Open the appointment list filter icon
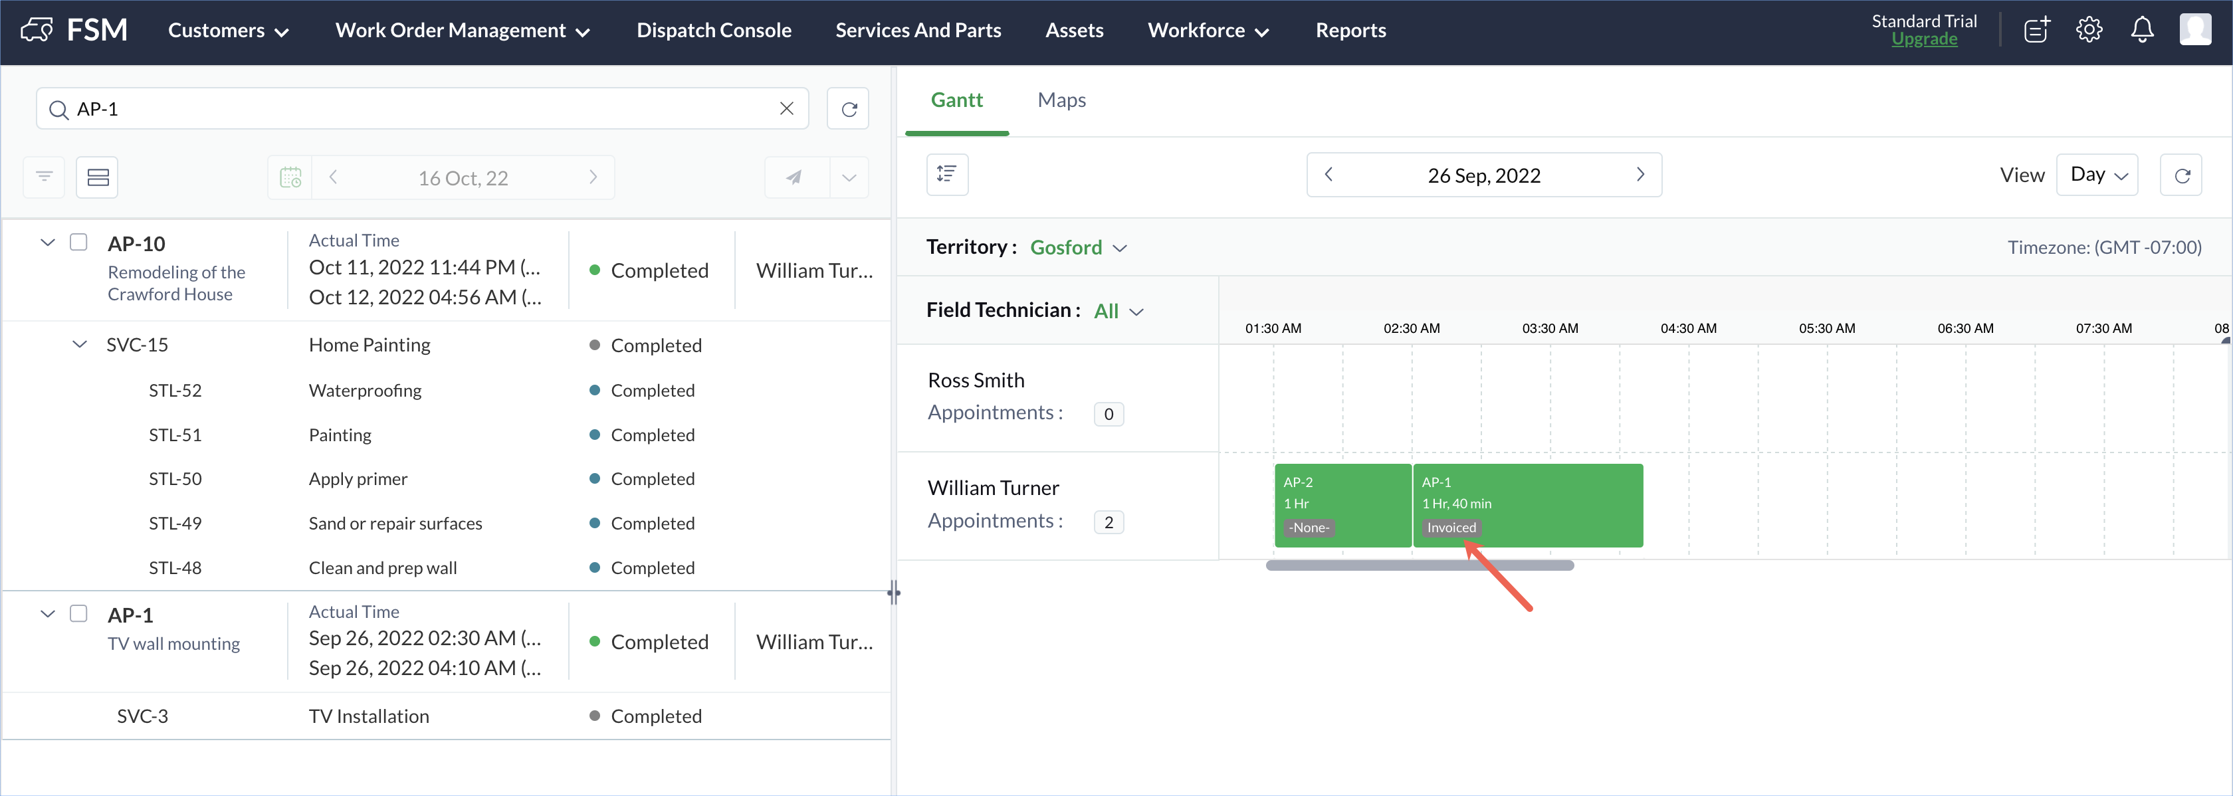Image resolution: width=2233 pixels, height=796 pixels. [45, 177]
